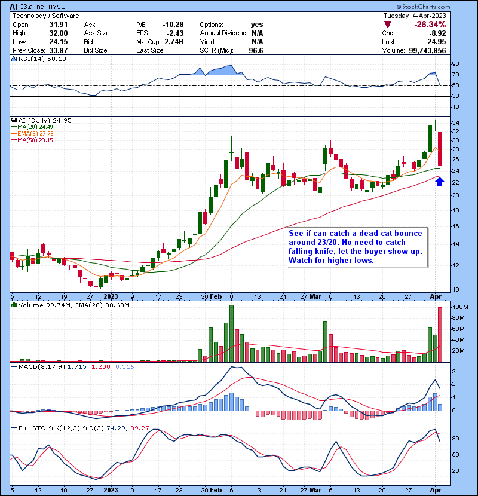Click the Last Size label
Viewport: 478px width, 496px height.
click(x=150, y=50)
